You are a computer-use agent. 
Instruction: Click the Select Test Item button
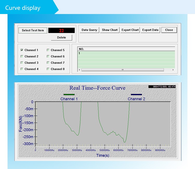(33, 30)
